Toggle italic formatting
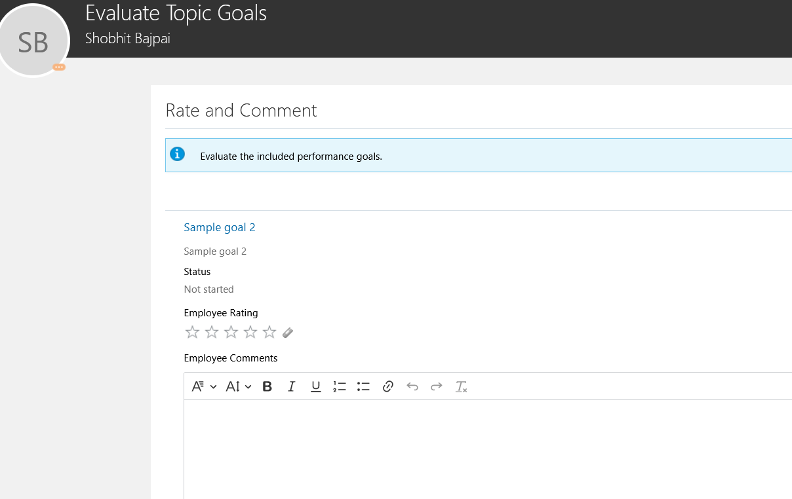This screenshot has width=792, height=499. tap(292, 386)
